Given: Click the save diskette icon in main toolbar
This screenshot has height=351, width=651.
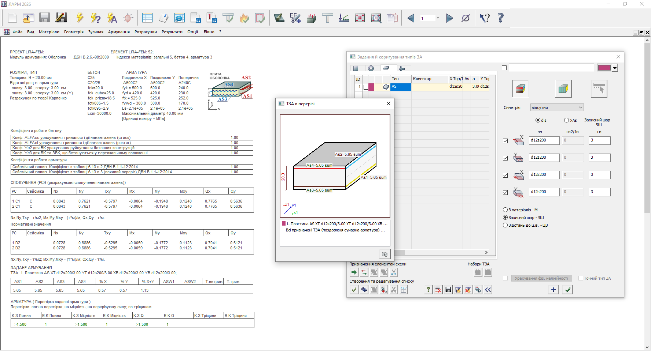Looking at the screenshot, I should click(x=44, y=18).
